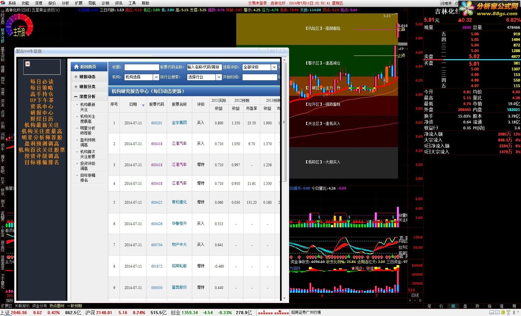
Task: Open the 功能 menu
Action: coord(25,3)
